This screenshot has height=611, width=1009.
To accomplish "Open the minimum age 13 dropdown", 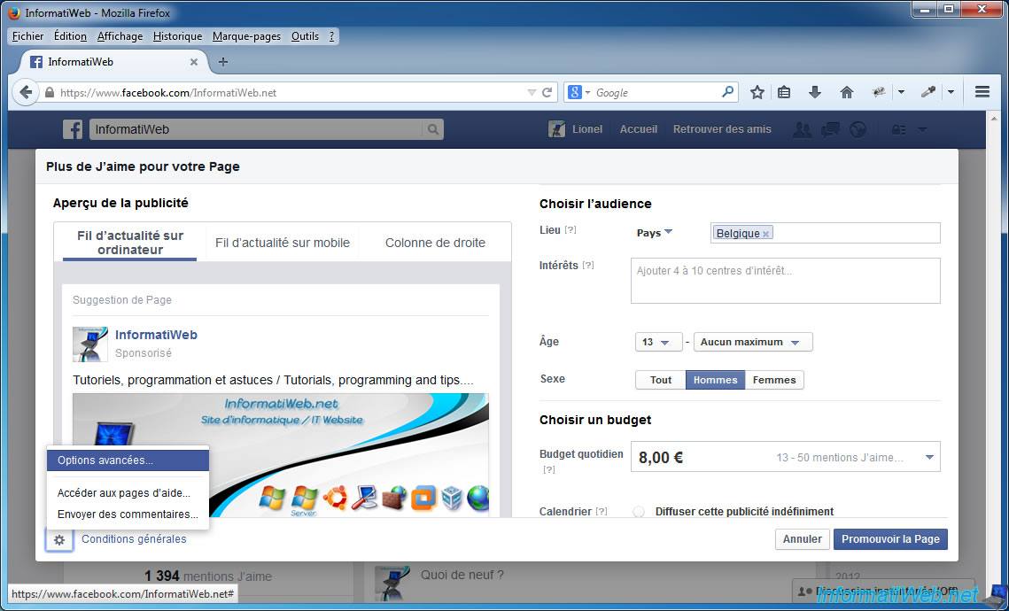I will [x=658, y=342].
